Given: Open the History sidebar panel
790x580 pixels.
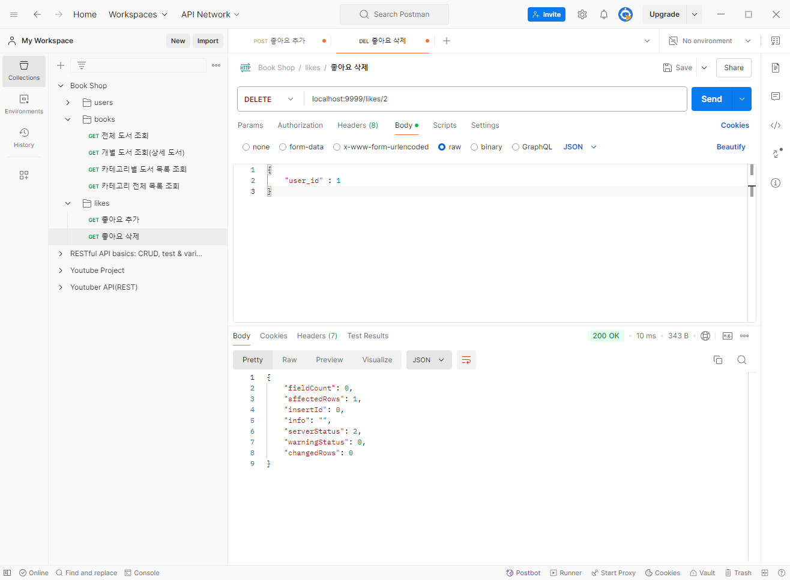Looking at the screenshot, I should (x=24, y=138).
